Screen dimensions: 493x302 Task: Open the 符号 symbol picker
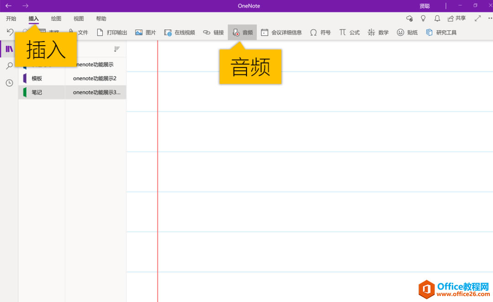(x=320, y=32)
